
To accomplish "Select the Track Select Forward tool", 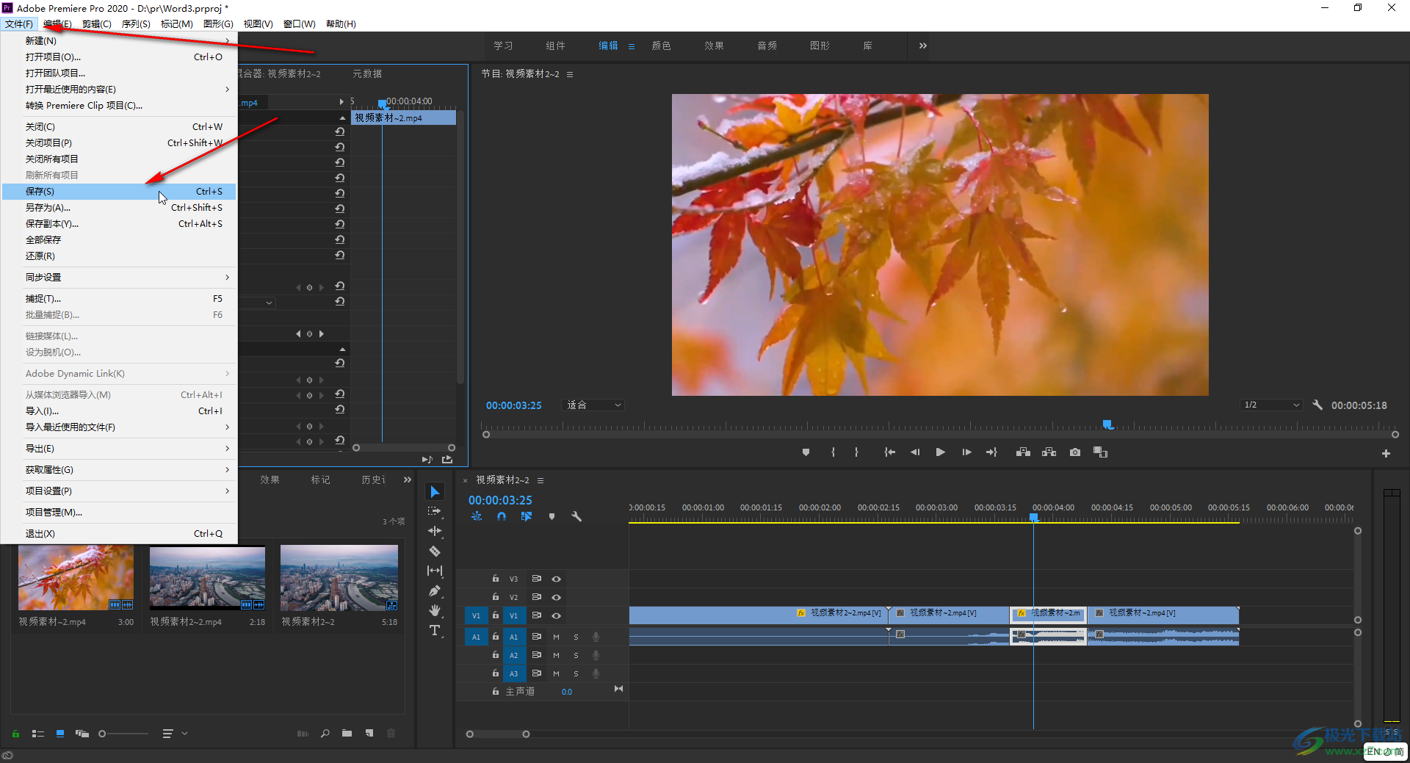I will tap(435, 511).
